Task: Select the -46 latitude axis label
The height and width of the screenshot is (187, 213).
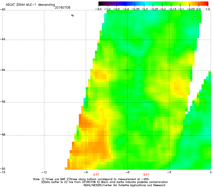Action: (3, 102)
